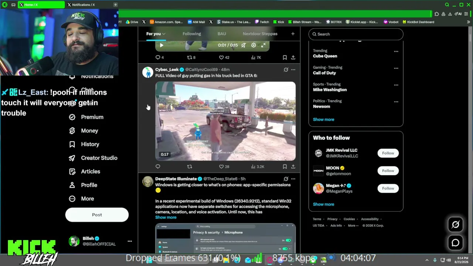Screen dimensions: 473x266
Task: Open KickBot Dashboard bookmark
Action: [418, 22]
